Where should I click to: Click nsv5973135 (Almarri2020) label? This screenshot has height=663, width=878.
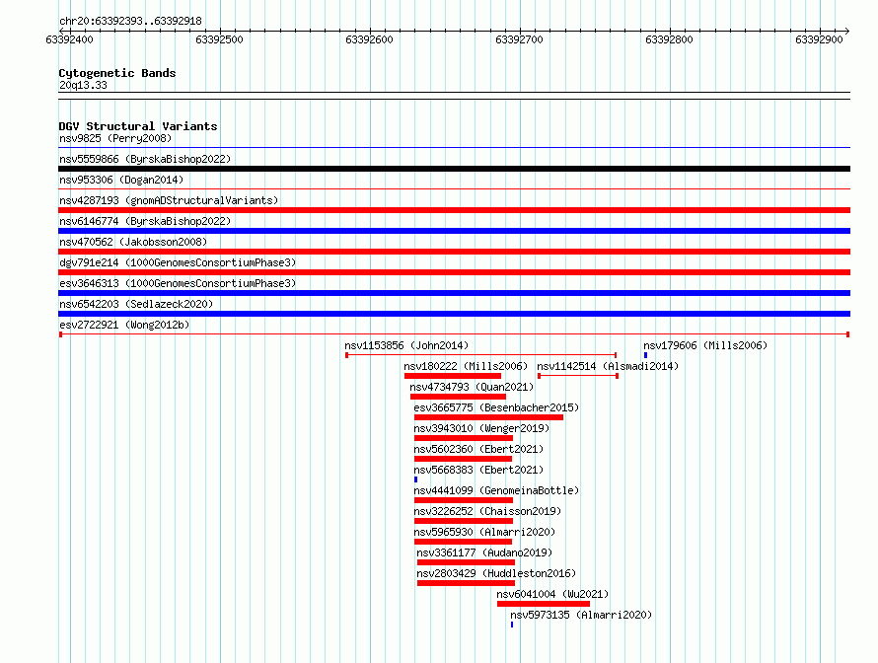coord(581,615)
